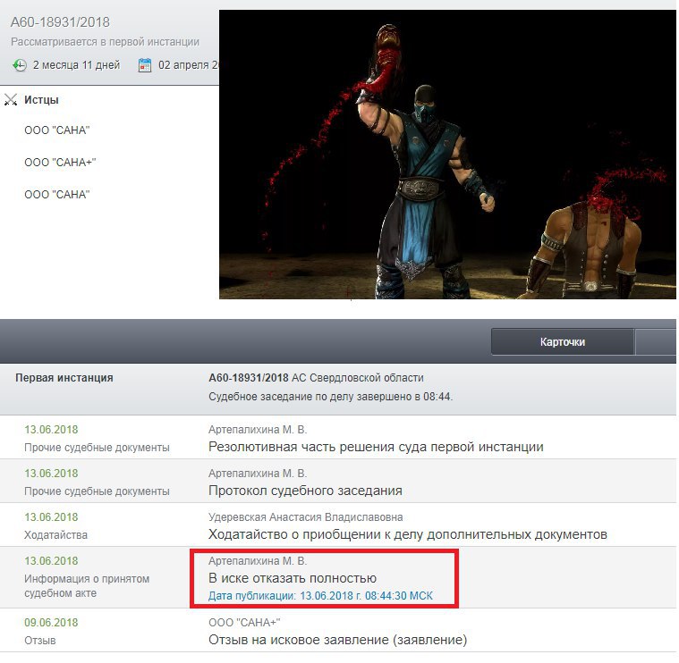Click Ходатайства document type label
This screenshot has height=663, width=679.
tap(55, 535)
